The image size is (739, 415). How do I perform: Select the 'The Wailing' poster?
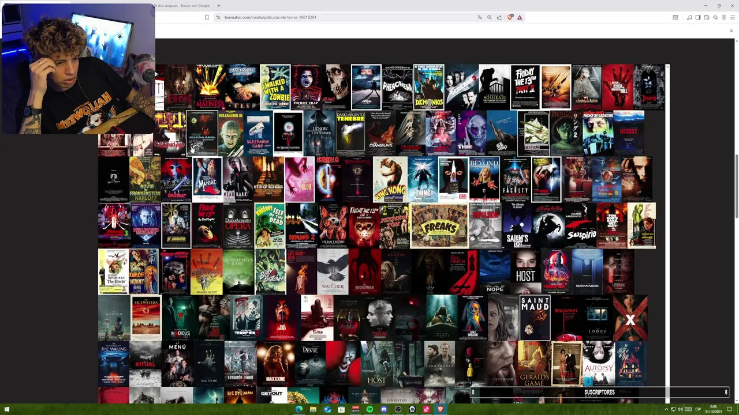(x=114, y=364)
